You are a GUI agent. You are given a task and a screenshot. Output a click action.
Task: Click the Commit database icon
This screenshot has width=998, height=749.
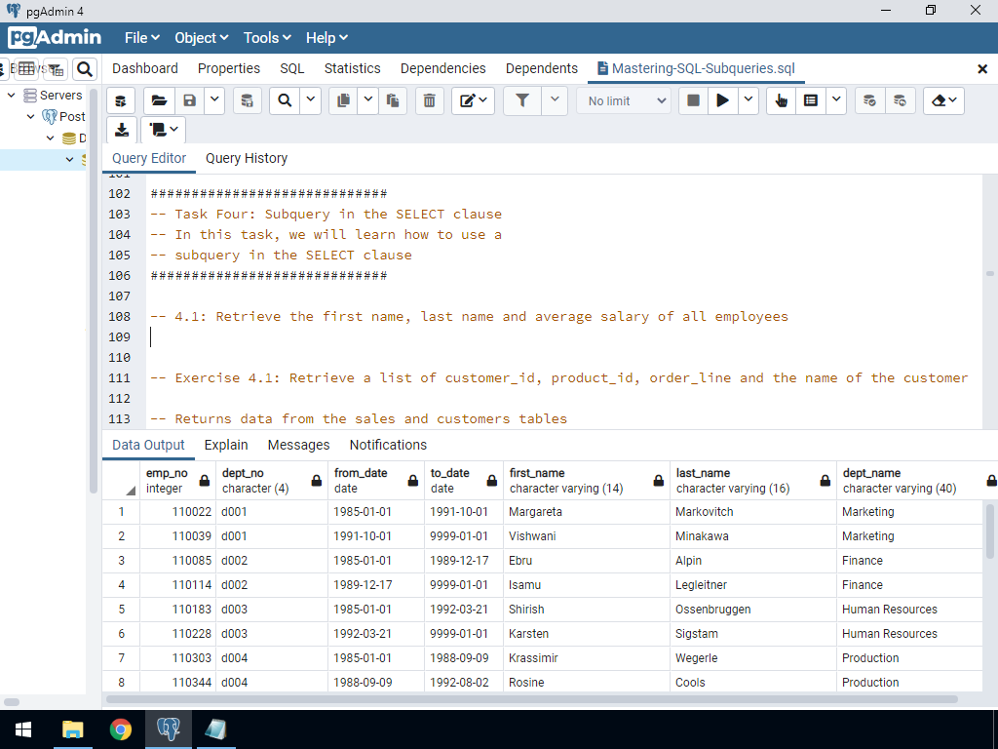(x=870, y=100)
